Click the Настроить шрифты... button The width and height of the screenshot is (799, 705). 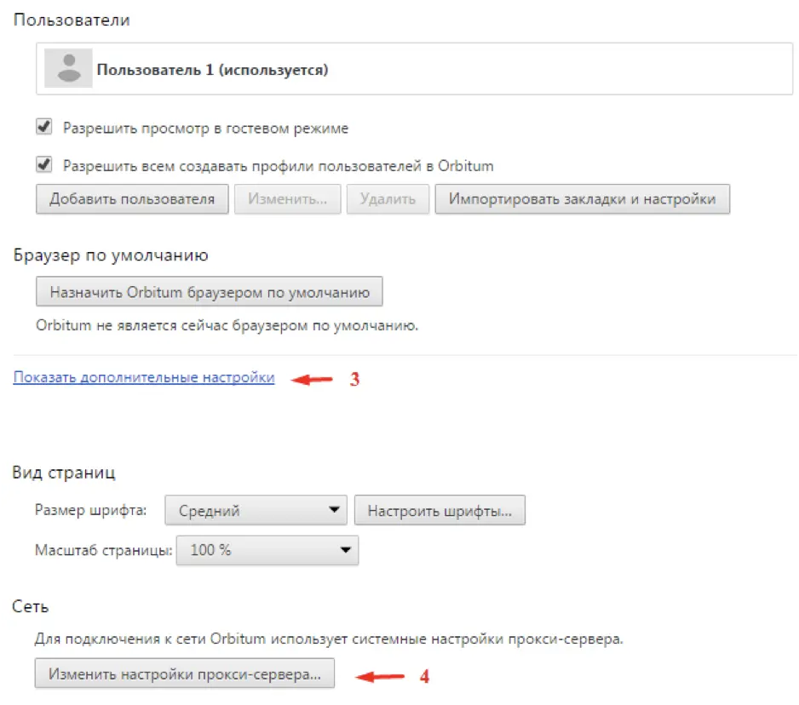tap(441, 509)
